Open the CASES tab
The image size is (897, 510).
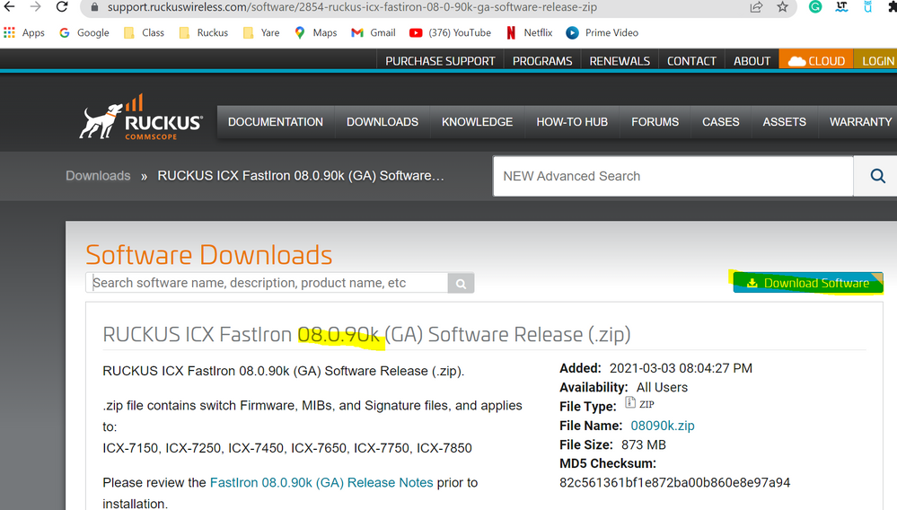[721, 122]
